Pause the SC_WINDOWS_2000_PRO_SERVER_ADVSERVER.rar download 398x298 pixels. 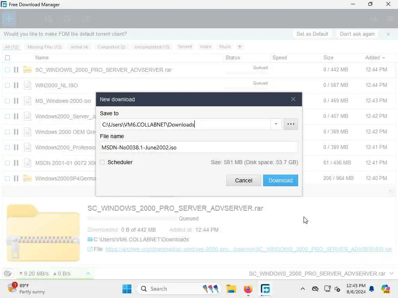[x=16, y=70]
